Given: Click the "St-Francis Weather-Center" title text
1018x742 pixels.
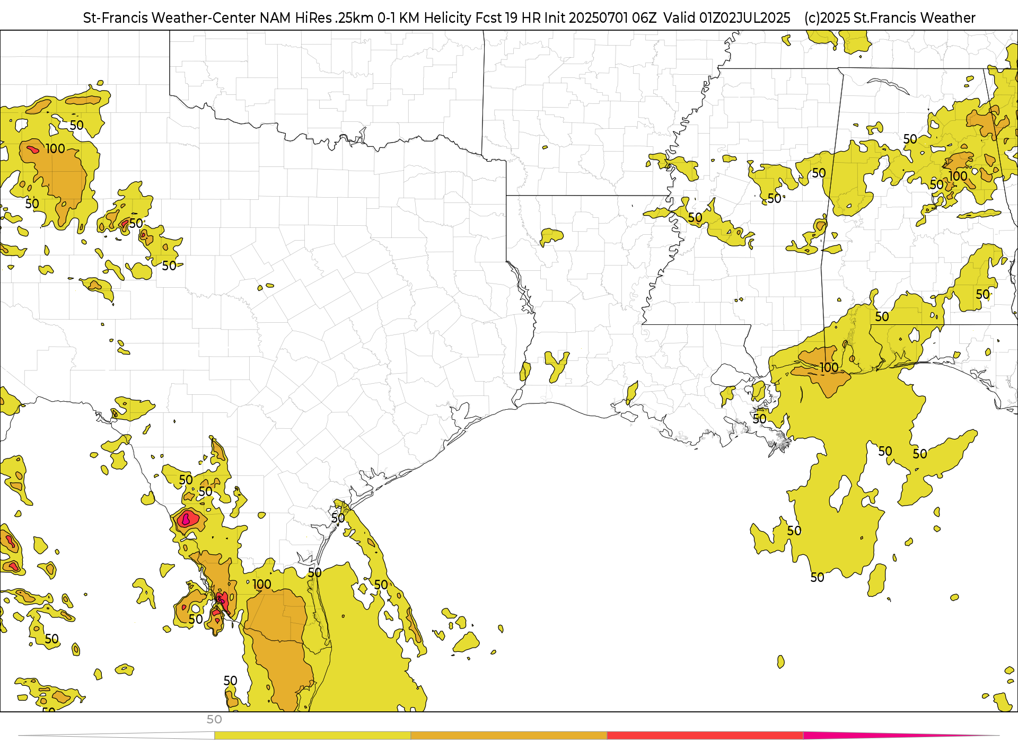Looking at the screenshot, I should coord(170,18).
